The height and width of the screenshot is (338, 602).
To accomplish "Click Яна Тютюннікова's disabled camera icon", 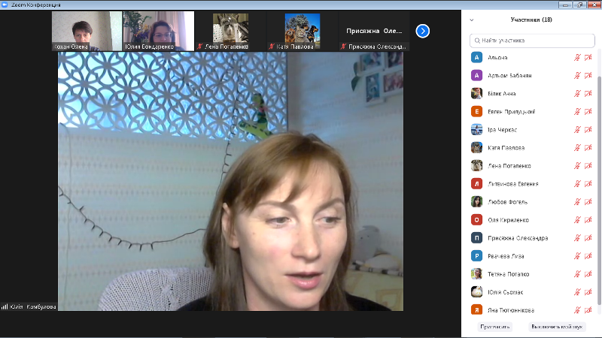I will point(588,309).
